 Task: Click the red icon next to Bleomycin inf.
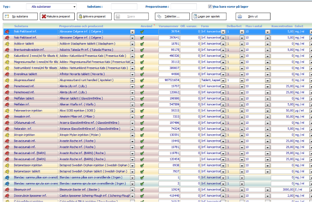(x=7, y=190)
